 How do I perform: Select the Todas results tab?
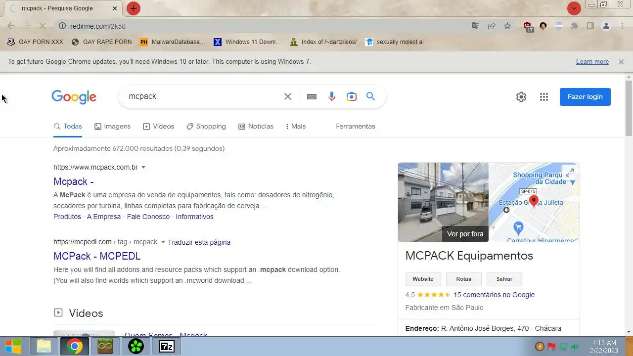[x=68, y=127]
